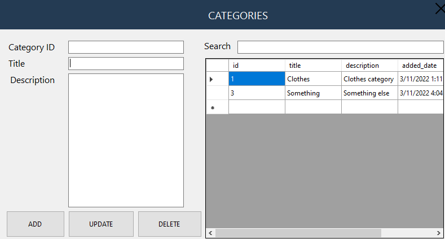This screenshot has height=239, width=445.
Task: Focus the Search text box
Action: point(340,47)
